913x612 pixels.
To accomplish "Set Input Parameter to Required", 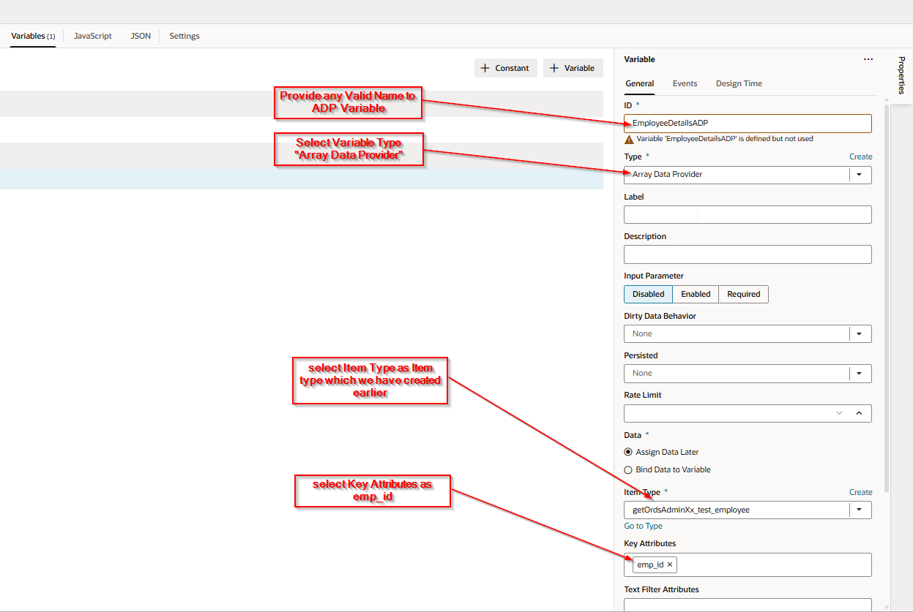I will (743, 294).
